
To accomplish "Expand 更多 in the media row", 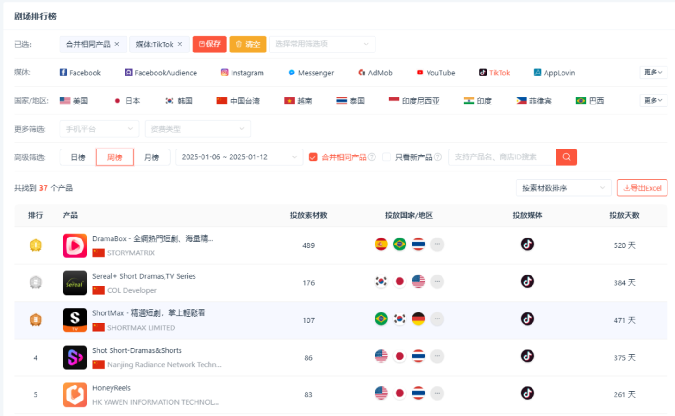I will pos(653,72).
